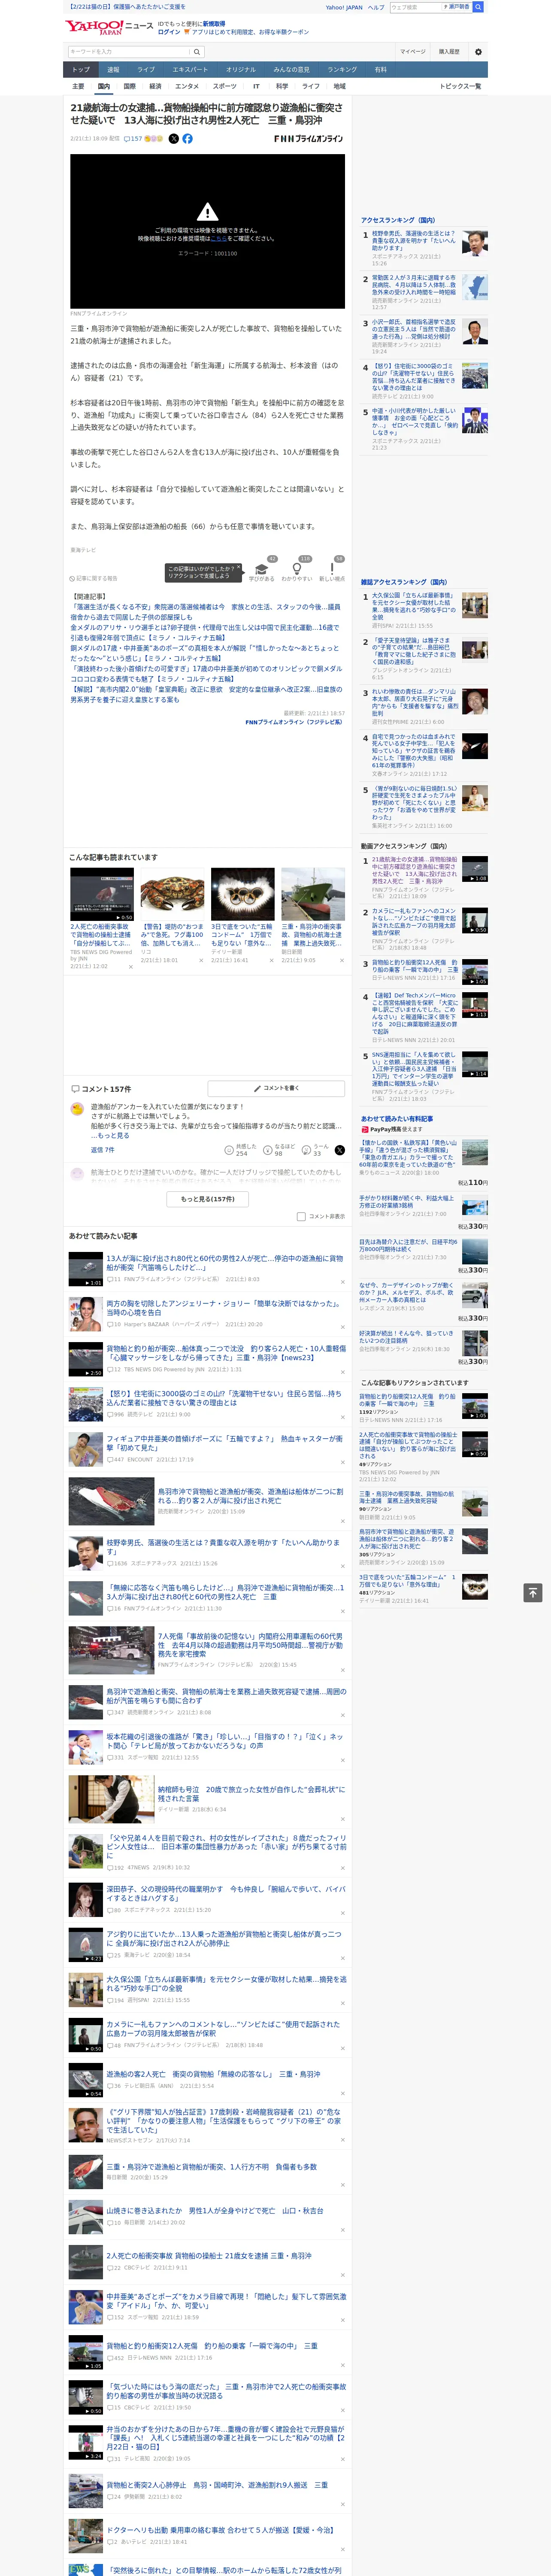Click the FNNプライムオンライン logo
Image resolution: width=551 pixels, height=2576 pixels.
309,139
